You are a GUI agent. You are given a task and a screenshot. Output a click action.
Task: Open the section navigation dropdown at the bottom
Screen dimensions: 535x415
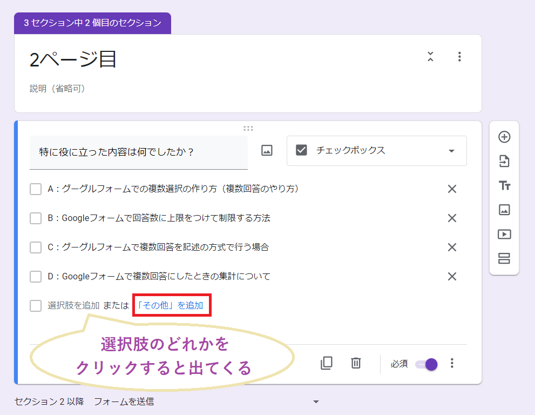[316, 402]
